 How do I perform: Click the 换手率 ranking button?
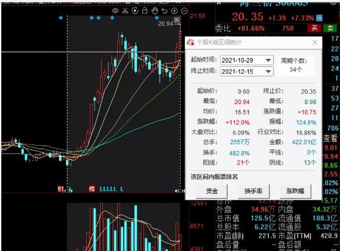point(253,191)
